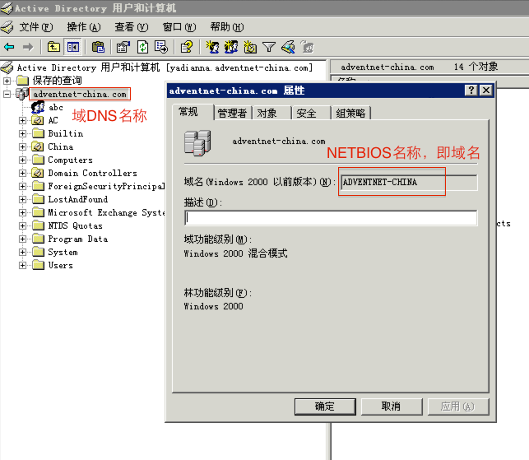529x460 pixels.
Task: Expand the AC node
Action: tap(22, 120)
